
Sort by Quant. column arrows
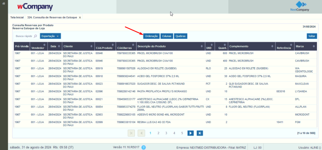pyautogui.click(x=225, y=45)
